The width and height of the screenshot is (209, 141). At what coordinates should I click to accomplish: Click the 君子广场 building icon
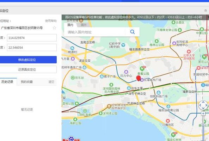pos(102,76)
